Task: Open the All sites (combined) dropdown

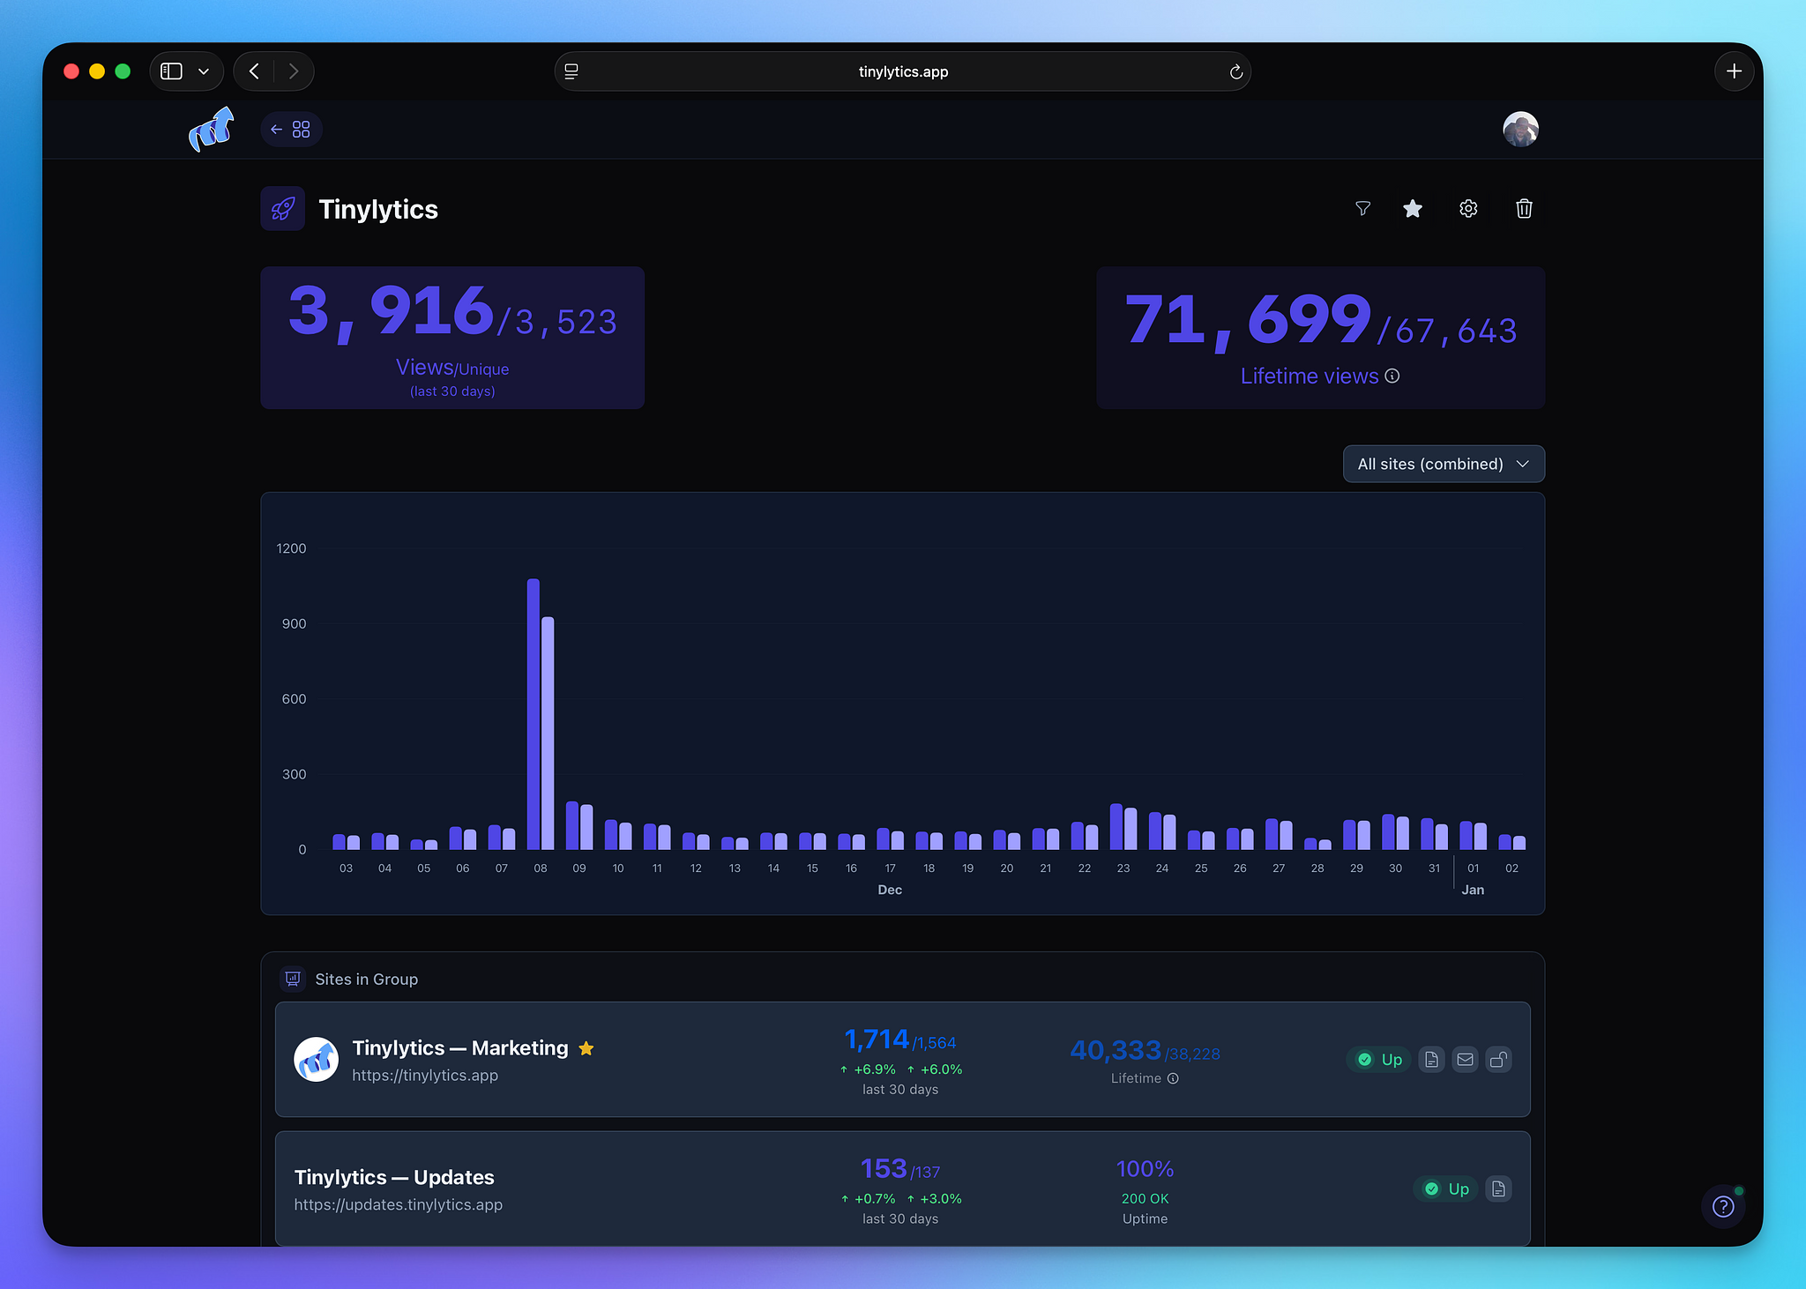Action: click(1443, 464)
